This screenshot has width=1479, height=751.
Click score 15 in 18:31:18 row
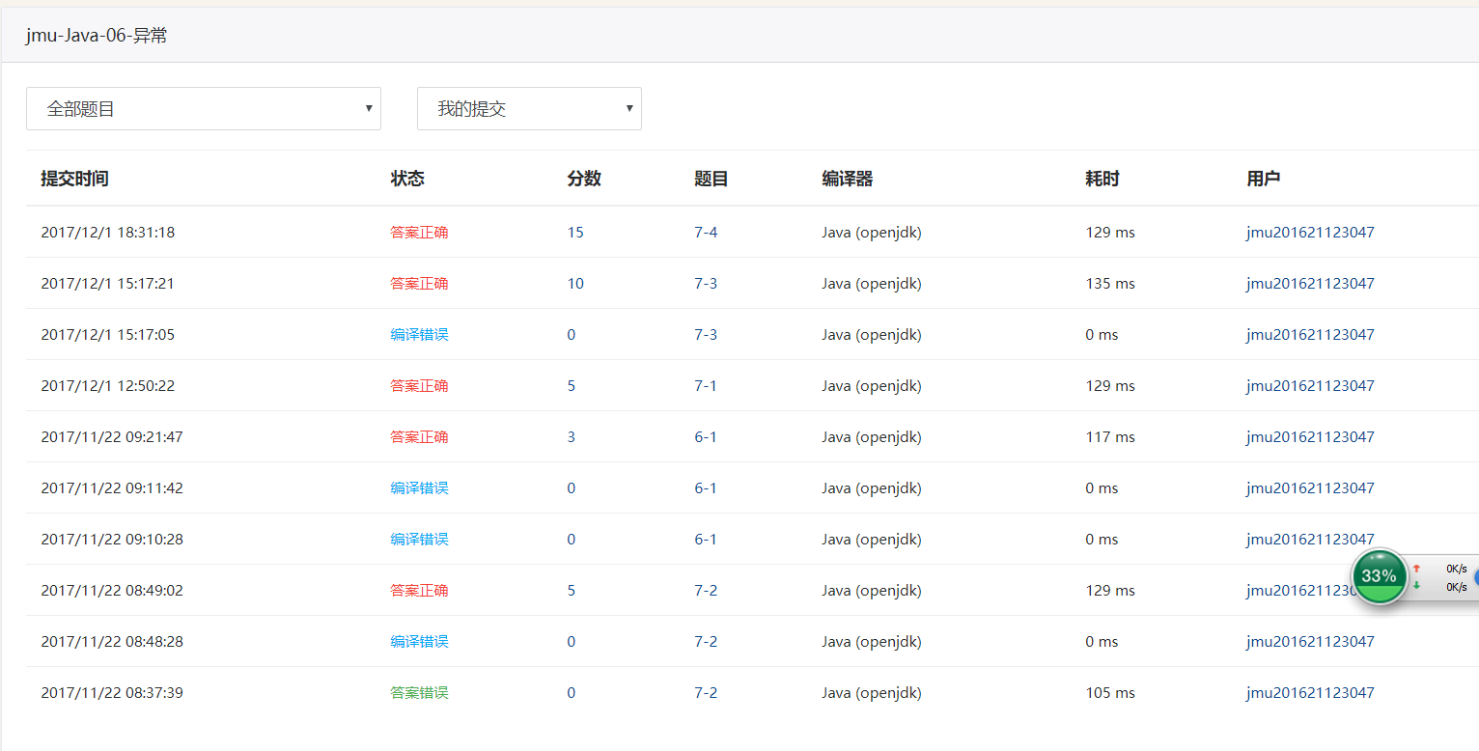(x=575, y=233)
